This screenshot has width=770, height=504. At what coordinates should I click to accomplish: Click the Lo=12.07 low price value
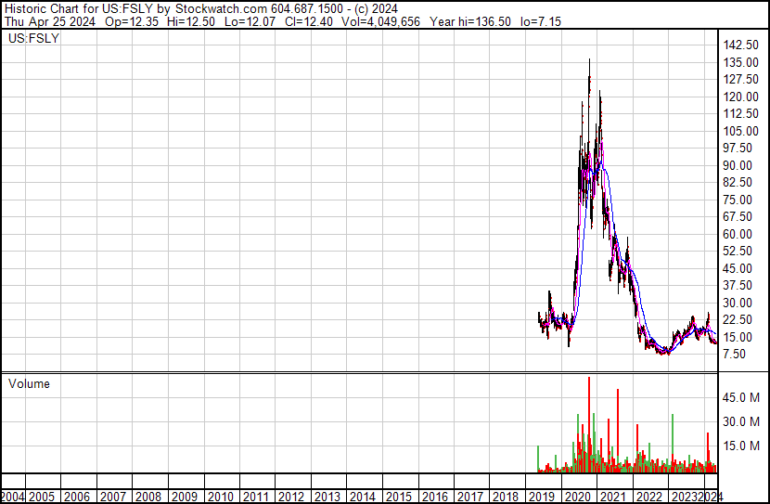[x=250, y=21]
